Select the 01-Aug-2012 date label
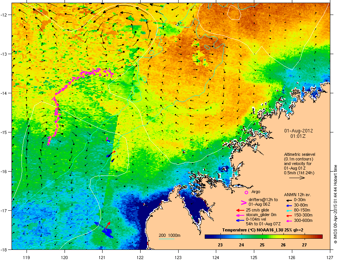Screen dimensions: 338x261 pos(298,131)
